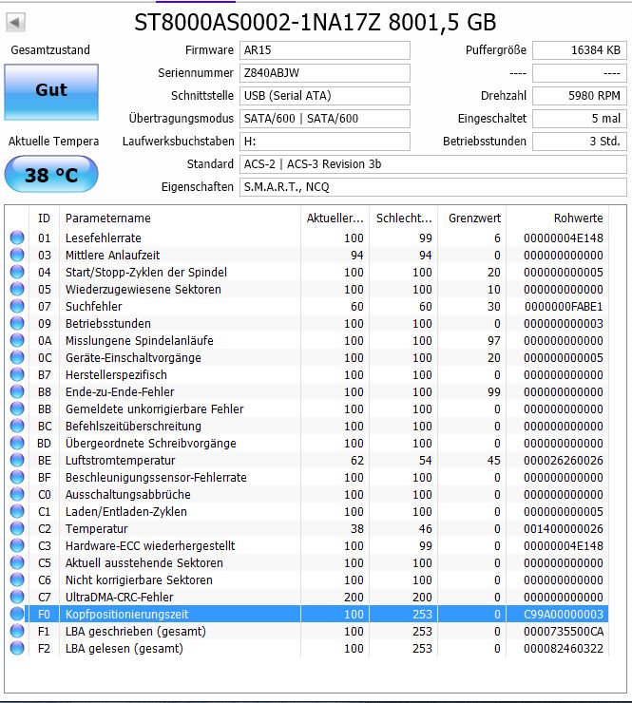Select drive title ST8000AS0002-1NA17Z 8001,5 GB

(316, 22)
